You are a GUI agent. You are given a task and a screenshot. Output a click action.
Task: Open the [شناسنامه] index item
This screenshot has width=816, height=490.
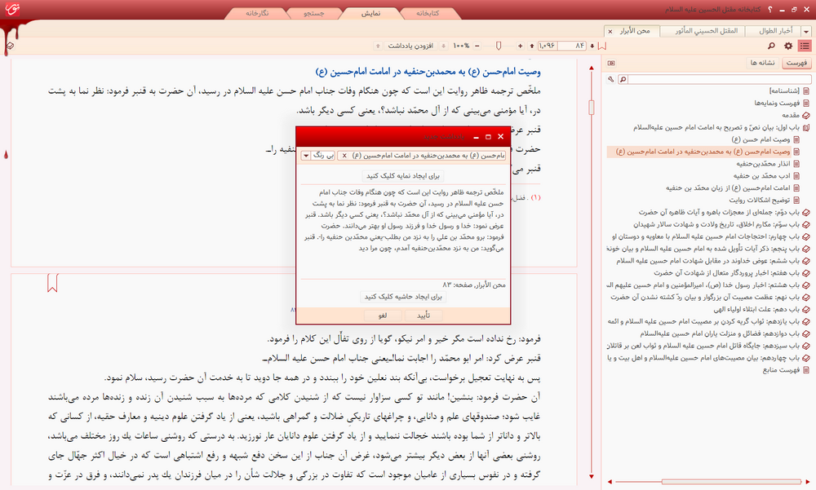pyautogui.click(x=784, y=90)
